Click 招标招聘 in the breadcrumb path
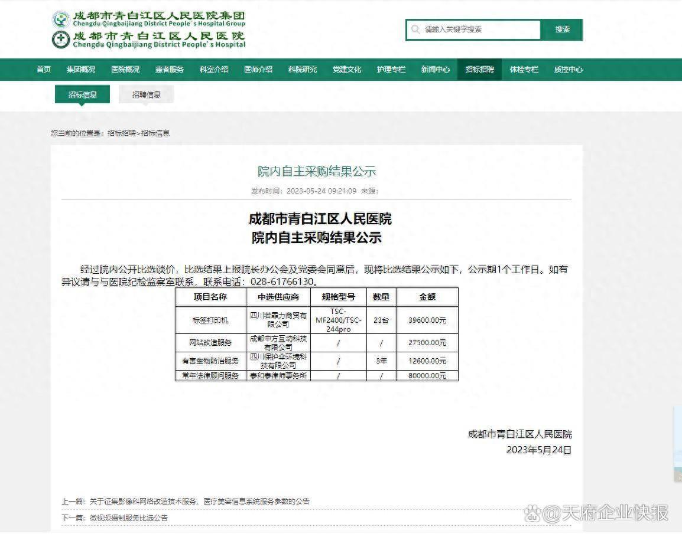 (x=121, y=133)
